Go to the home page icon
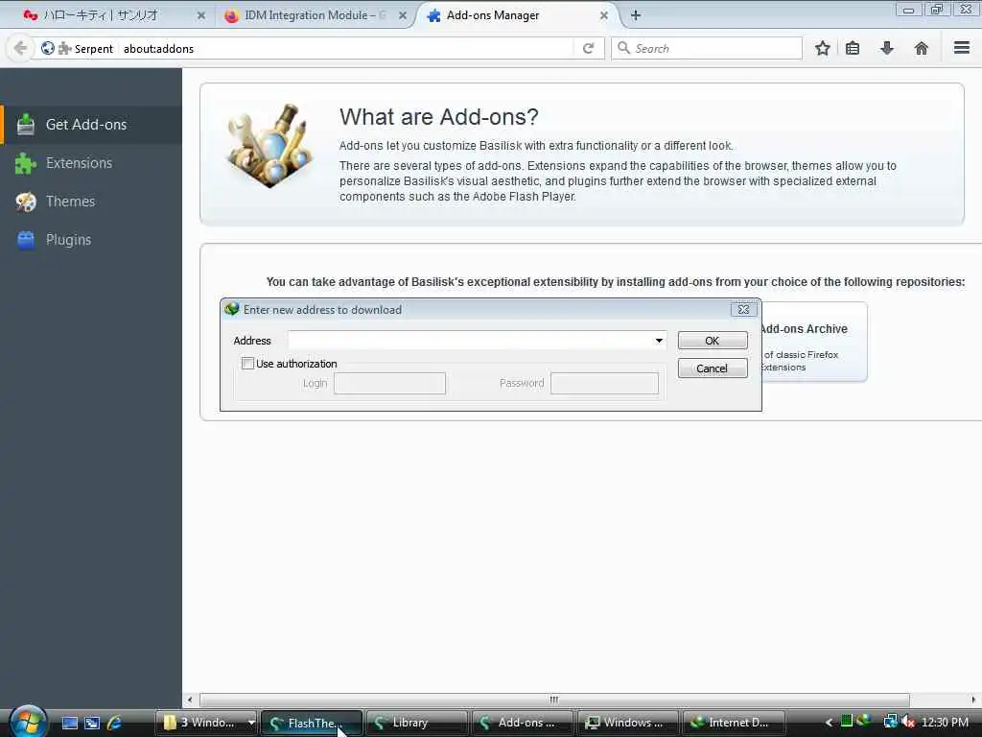 point(922,48)
